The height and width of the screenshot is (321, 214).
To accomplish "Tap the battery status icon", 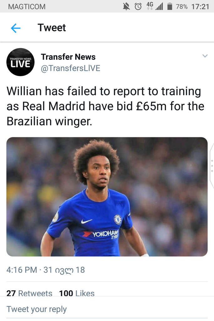I will coord(170,6).
